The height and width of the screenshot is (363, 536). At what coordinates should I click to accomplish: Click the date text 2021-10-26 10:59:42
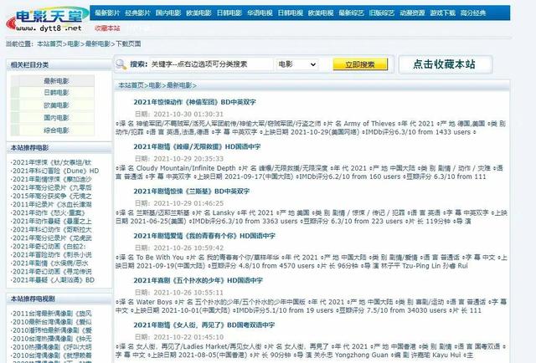tap(188, 248)
